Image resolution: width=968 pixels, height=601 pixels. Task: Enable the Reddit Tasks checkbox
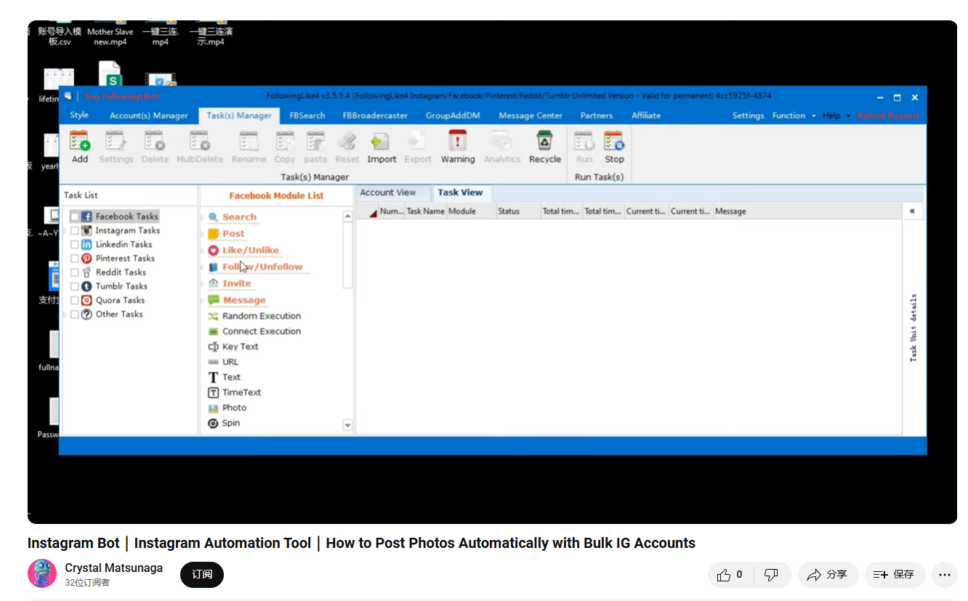[x=74, y=272]
